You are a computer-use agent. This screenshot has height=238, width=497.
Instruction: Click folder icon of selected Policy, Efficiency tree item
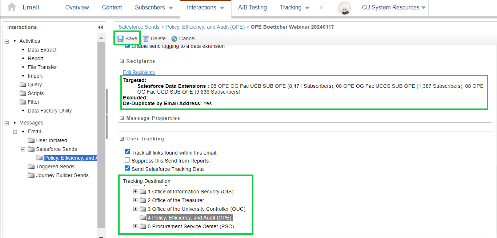(x=39, y=158)
